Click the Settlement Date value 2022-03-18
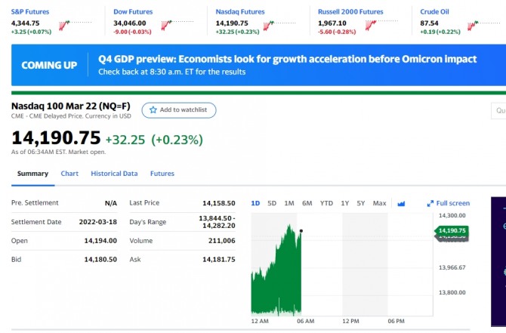Screen dimensions: 506x333 (97, 222)
